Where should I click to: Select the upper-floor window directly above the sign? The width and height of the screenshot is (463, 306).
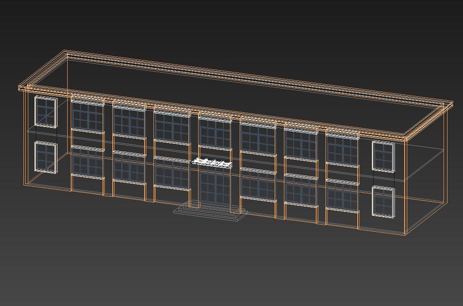[x=215, y=133]
